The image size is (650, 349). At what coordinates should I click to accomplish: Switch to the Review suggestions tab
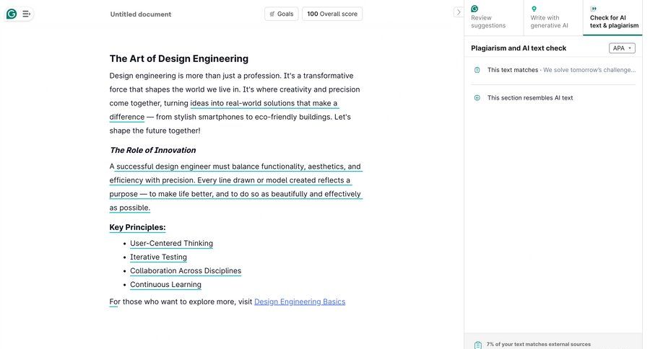(x=494, y=18)
